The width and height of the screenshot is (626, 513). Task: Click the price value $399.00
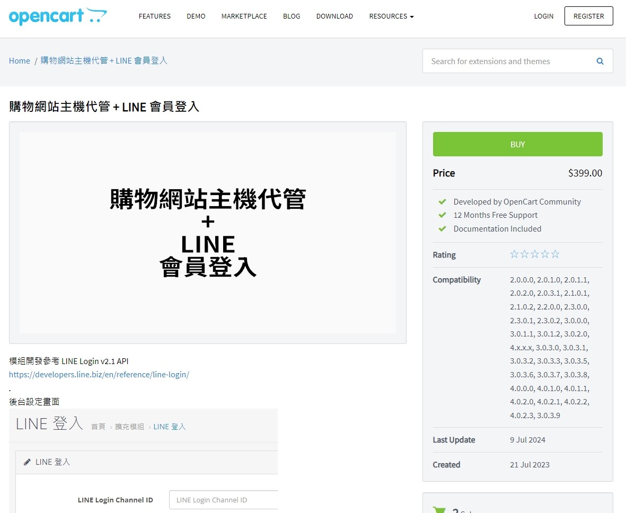coord(585,173)
